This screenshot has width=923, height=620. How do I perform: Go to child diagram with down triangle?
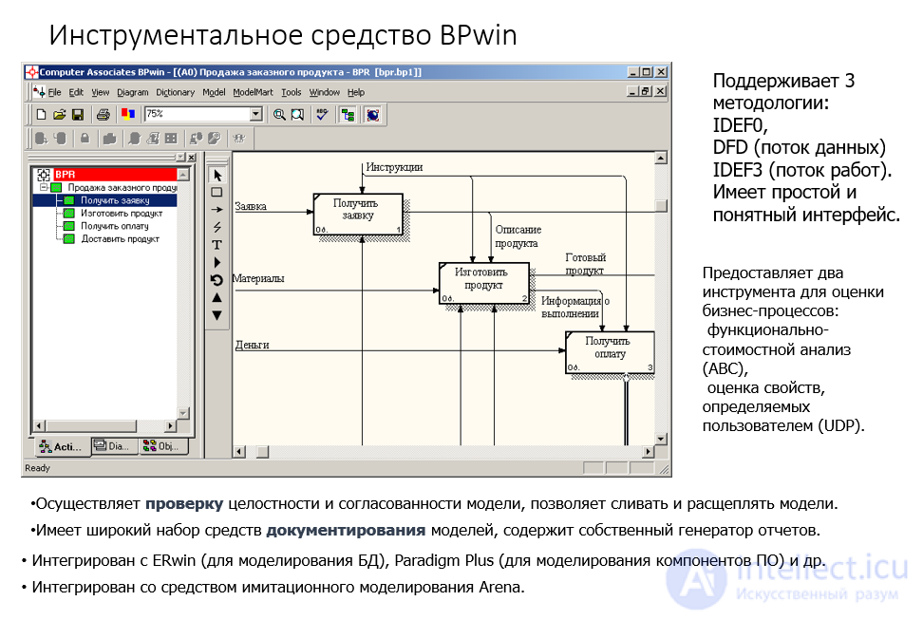point(217,315)
